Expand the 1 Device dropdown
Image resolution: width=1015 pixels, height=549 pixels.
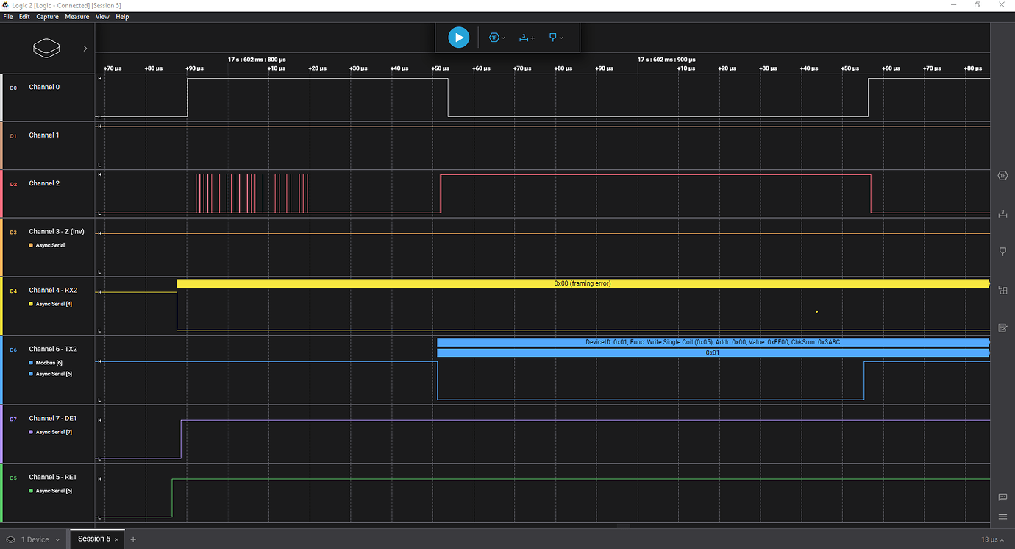(34, 539)
